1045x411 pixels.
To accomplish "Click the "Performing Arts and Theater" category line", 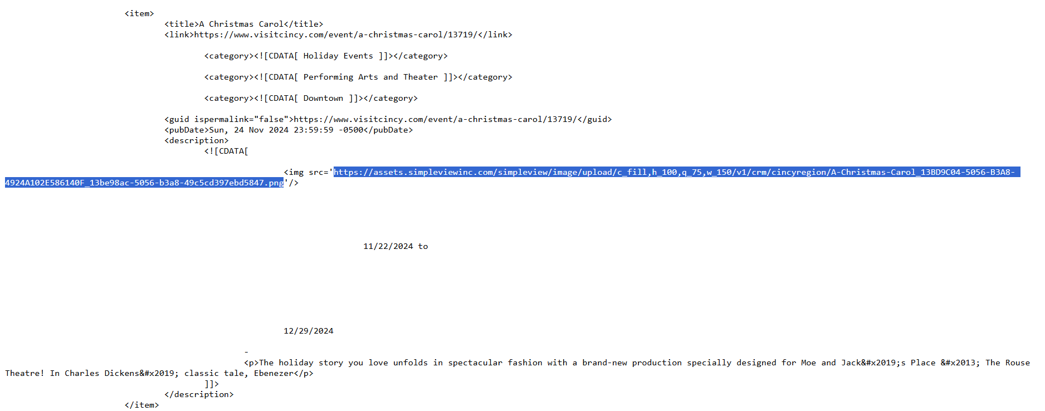I will point(370,77).
